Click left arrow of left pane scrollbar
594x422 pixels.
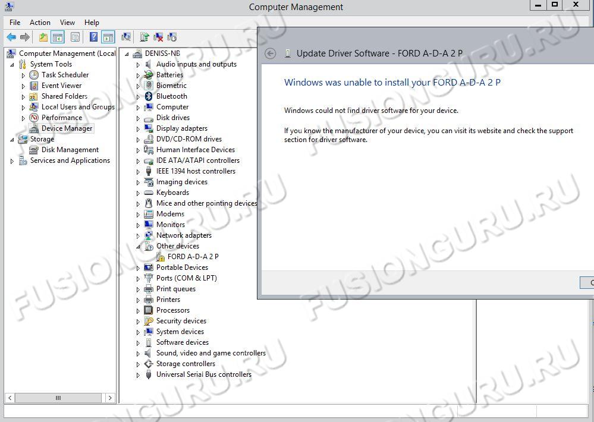10,398
